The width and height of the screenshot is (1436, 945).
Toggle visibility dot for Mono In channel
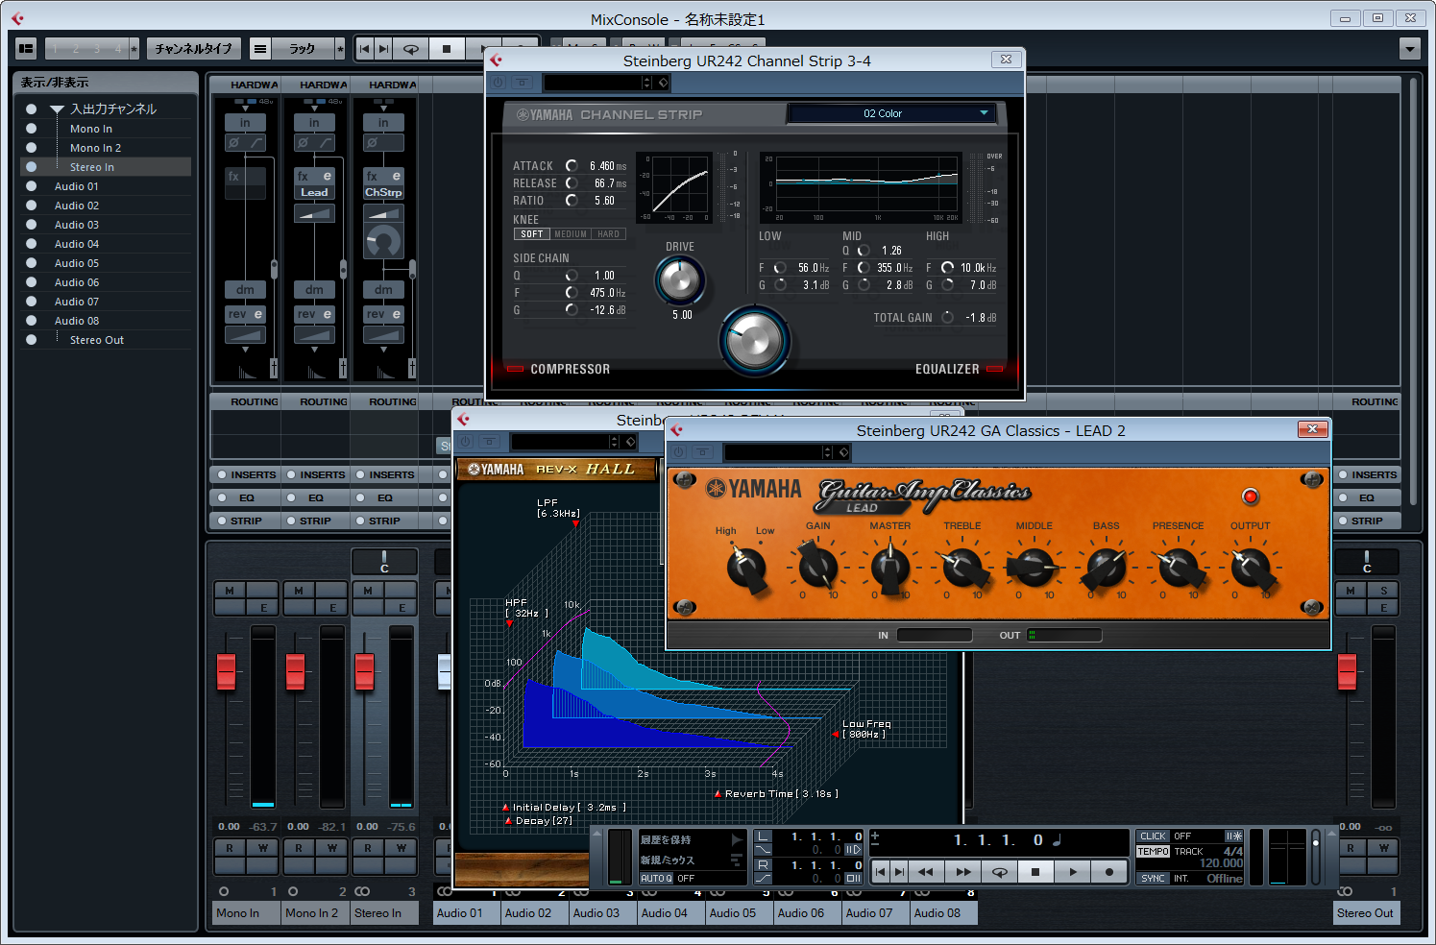[x=32, y=129]
